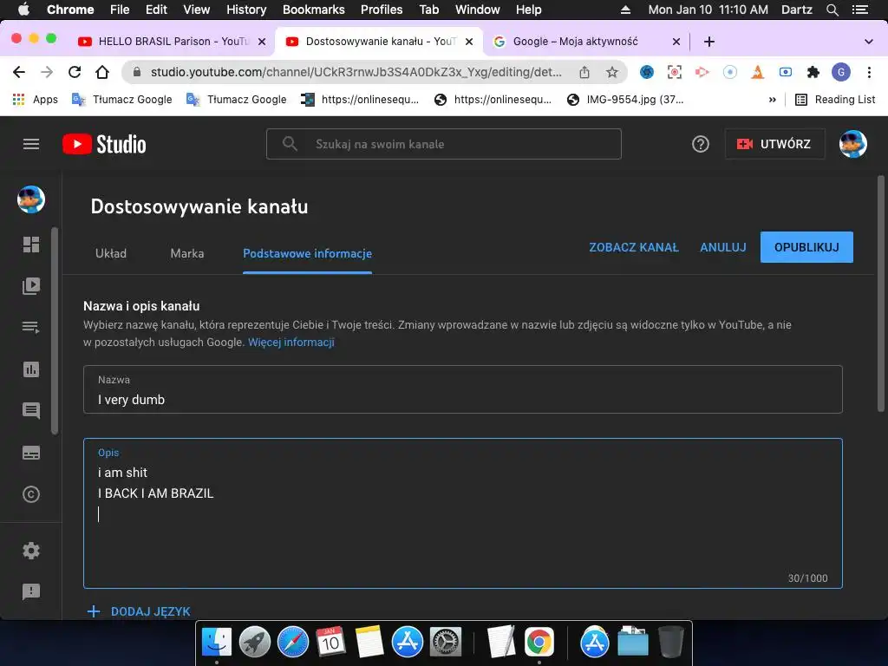Expand the tab search chevron

click(x=868, y=42)
